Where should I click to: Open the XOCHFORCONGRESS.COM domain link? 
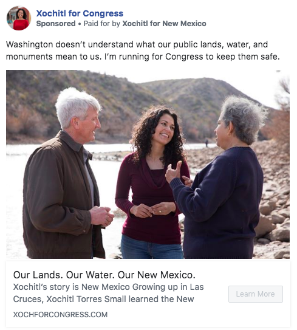pos(60,315)
